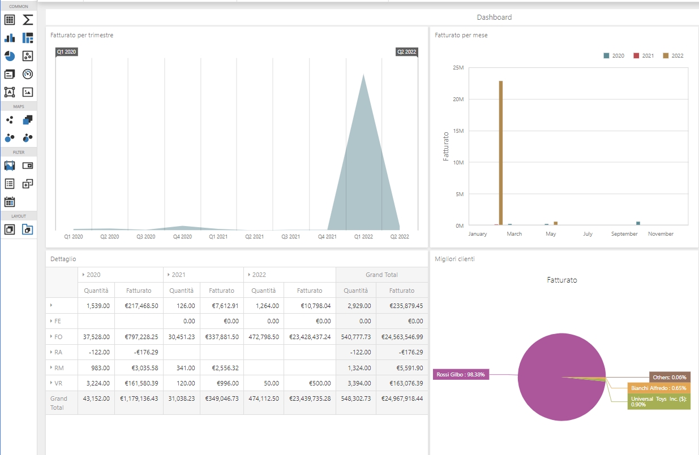Add a List Box filter

(10, 184)
